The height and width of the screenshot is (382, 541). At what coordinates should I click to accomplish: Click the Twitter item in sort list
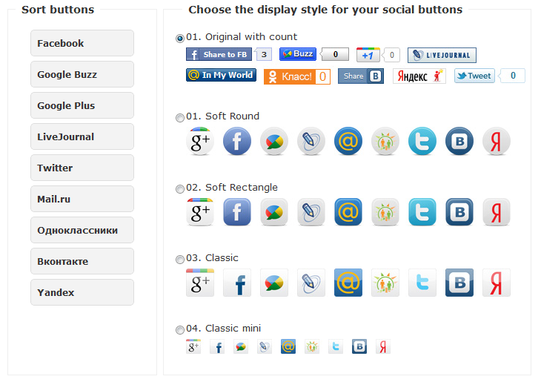click(x=82, y=168)
